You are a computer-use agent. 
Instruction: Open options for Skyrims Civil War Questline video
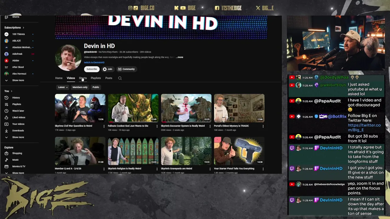[x=104, y=126]
